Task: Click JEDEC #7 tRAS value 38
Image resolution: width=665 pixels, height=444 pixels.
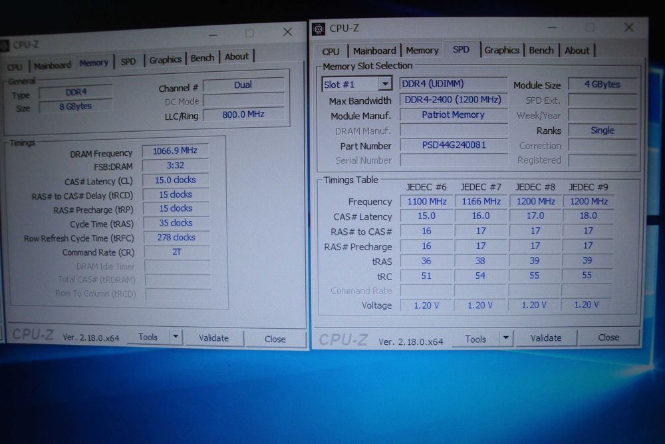Action: click(x=480, y=261)
